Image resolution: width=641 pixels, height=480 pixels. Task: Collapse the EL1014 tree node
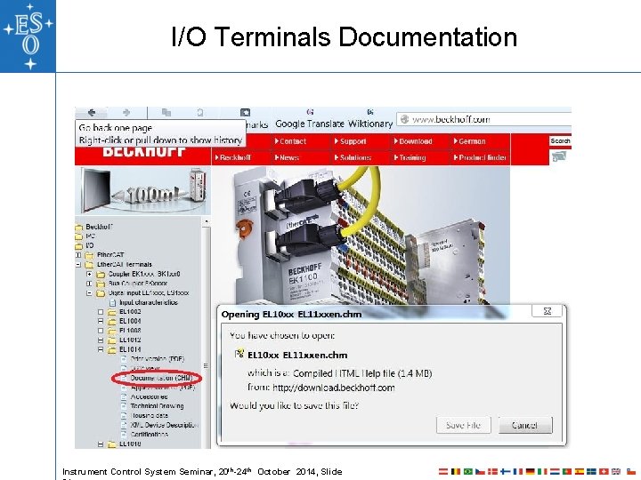(101, 349)
